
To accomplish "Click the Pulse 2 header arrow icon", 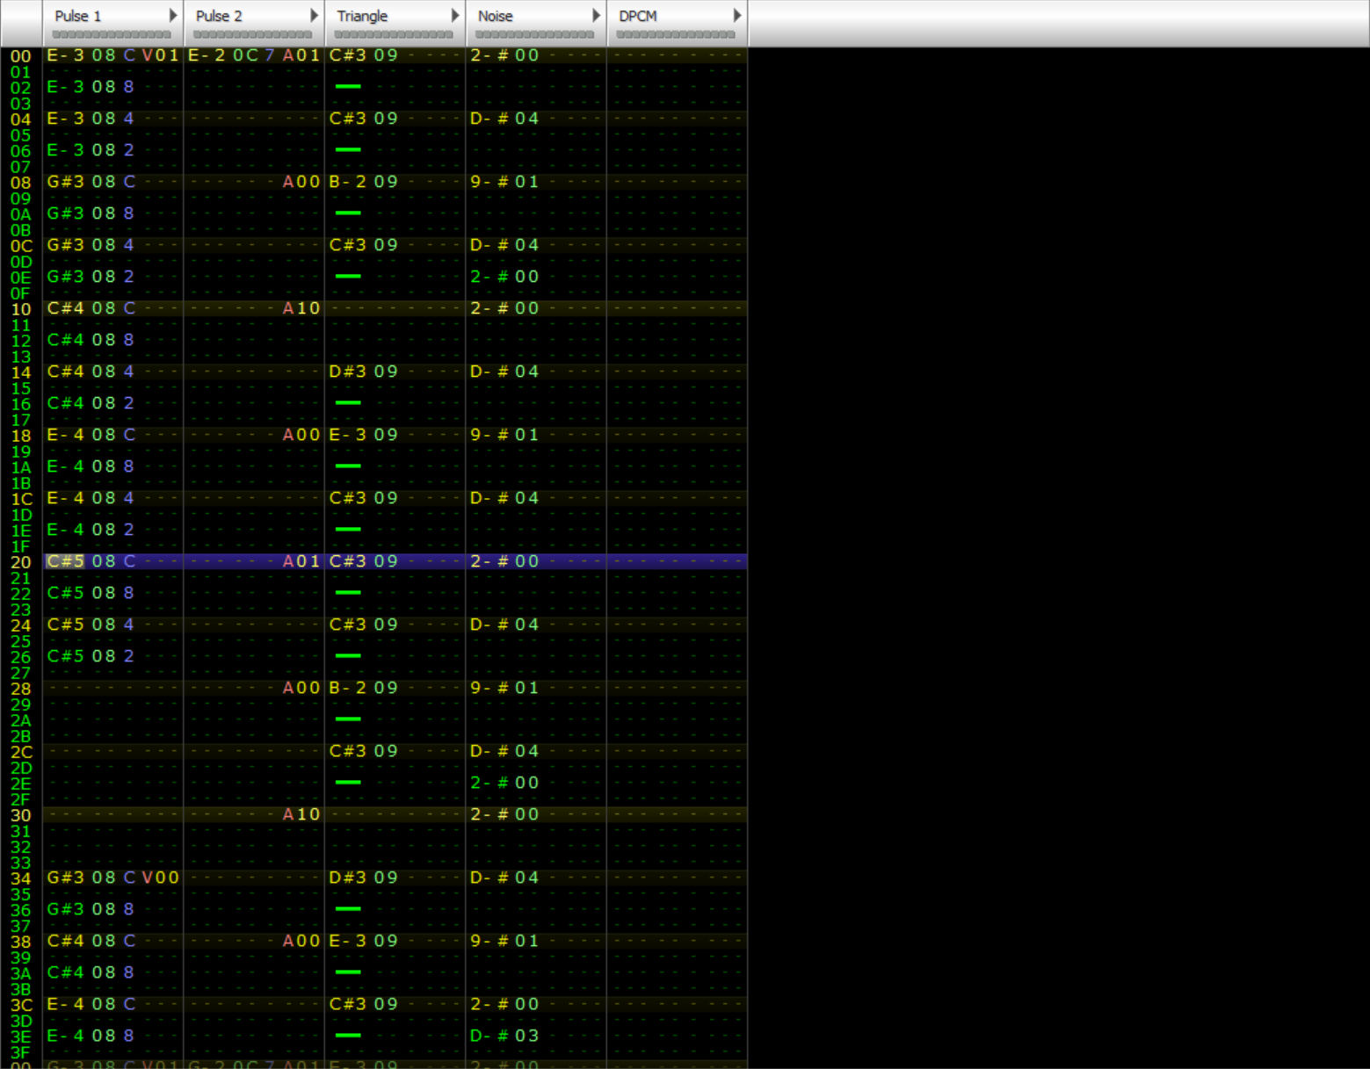I will [x=314, y=15].
